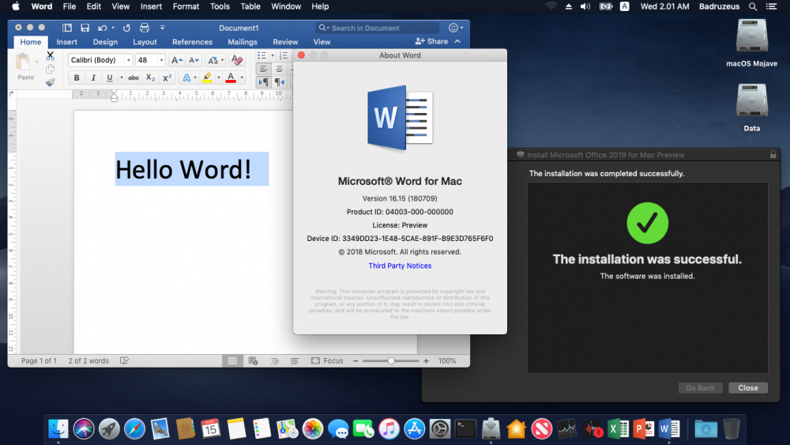790x445 pixels.
Task: Activate the Format Painter brush
Action: (51, 82)
